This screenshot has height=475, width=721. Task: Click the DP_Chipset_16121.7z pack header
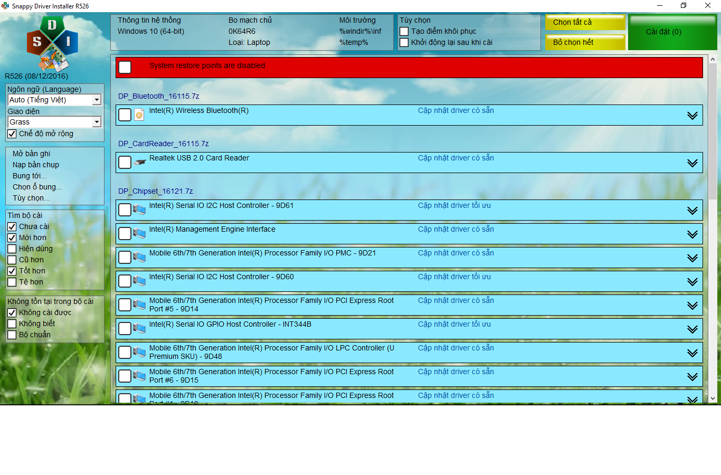click(156, 191)
